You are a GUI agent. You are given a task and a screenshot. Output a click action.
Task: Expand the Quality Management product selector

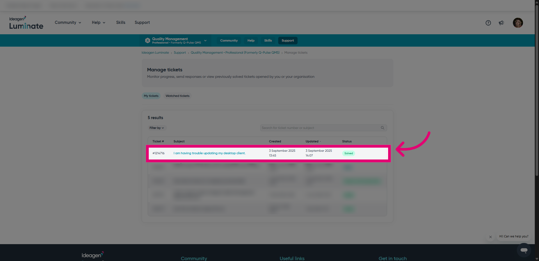pos(176,40)
